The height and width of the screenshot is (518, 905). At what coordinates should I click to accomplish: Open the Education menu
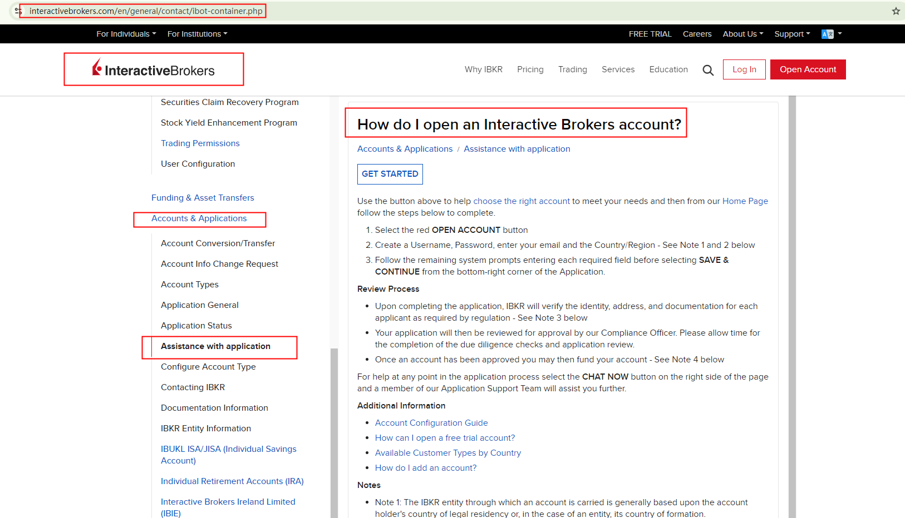point(668,69)
